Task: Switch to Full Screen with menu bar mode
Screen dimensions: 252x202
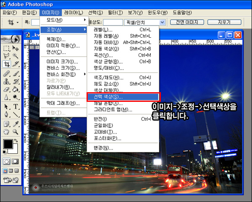Action: point(11,171)
